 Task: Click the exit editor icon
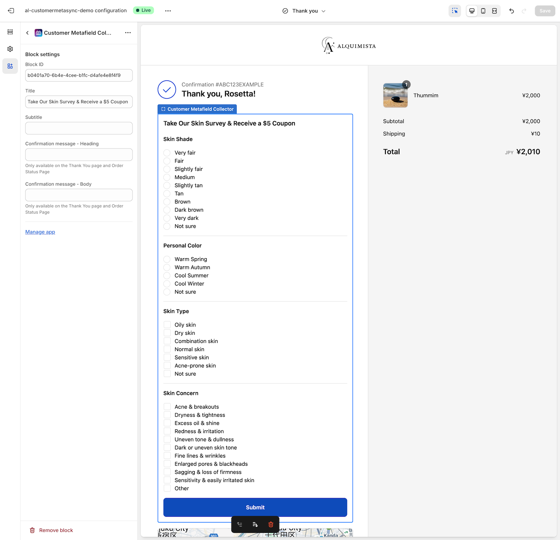[11, 11]
